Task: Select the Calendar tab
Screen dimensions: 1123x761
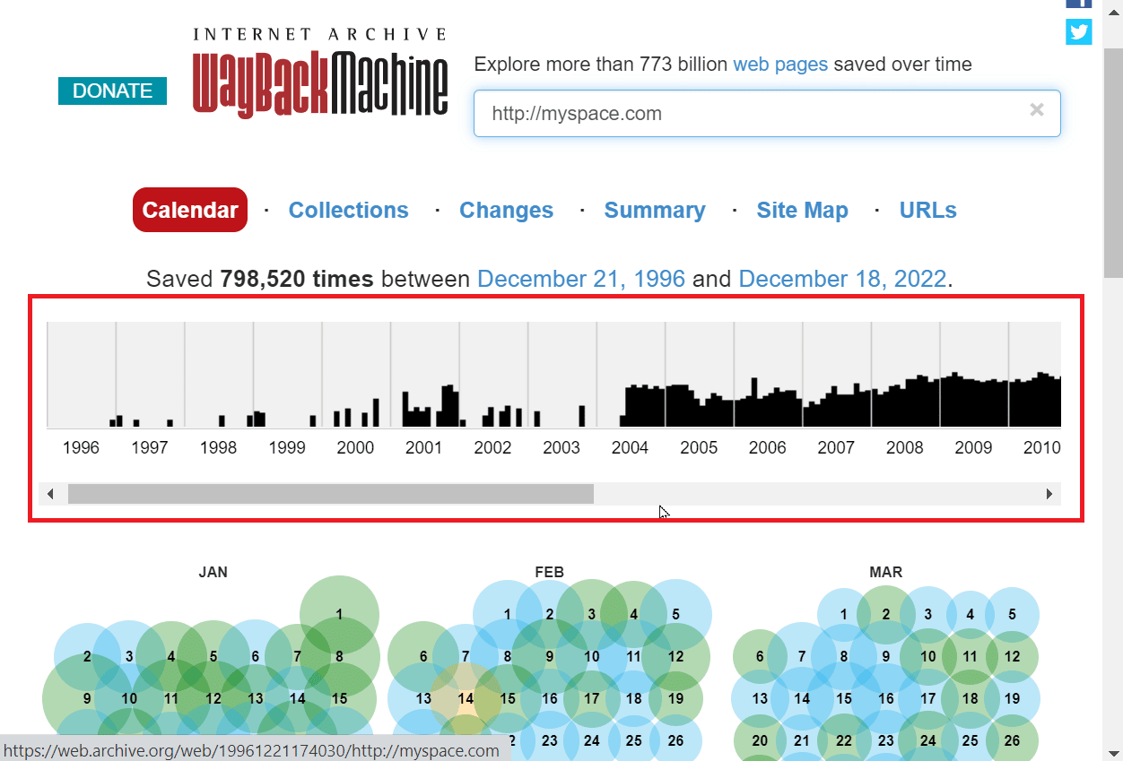Action: (190, 210)
